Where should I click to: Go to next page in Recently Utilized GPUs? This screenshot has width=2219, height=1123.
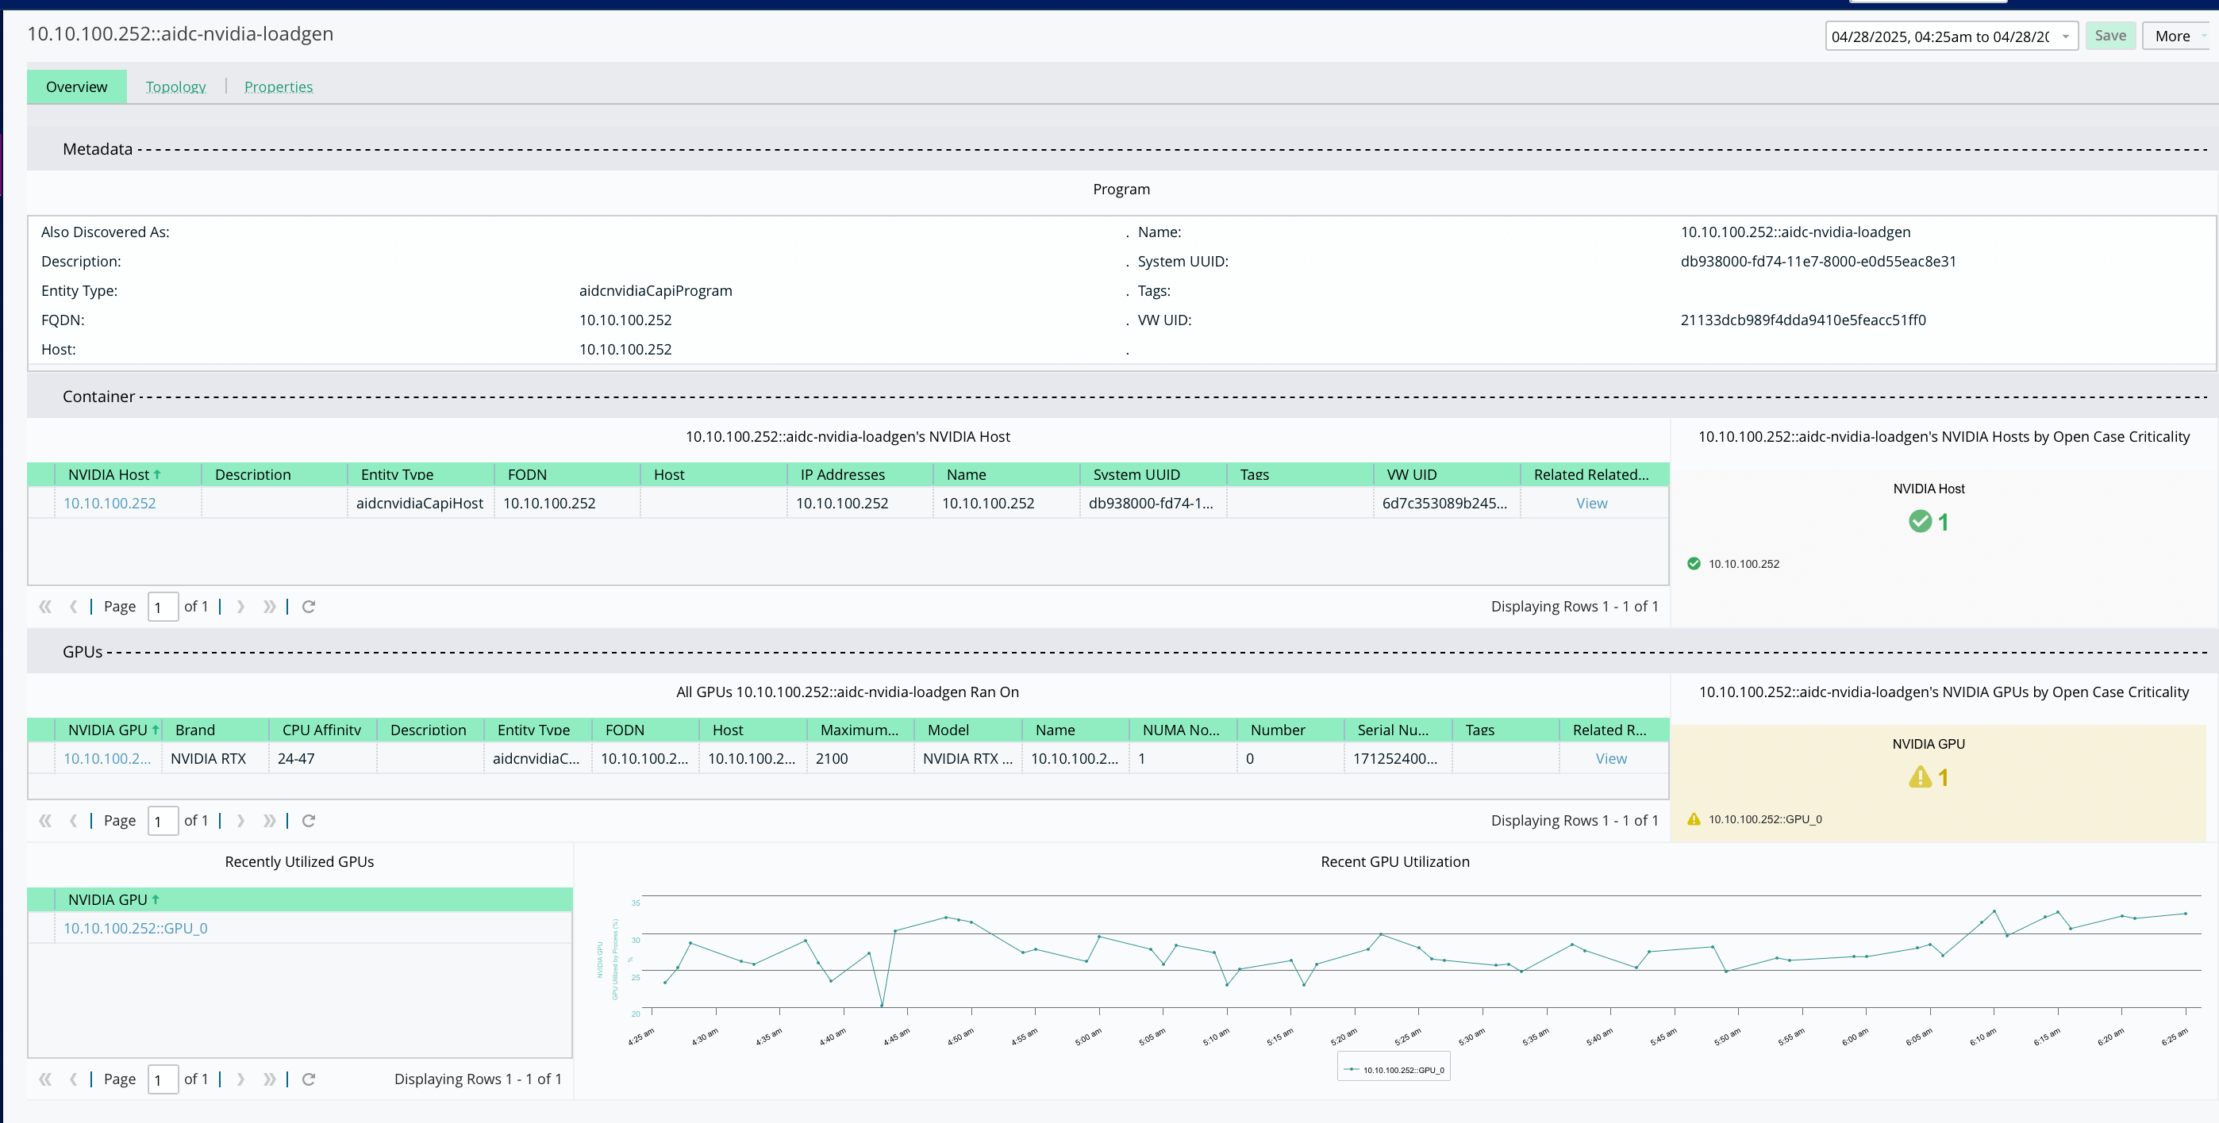coord(240,1079)
